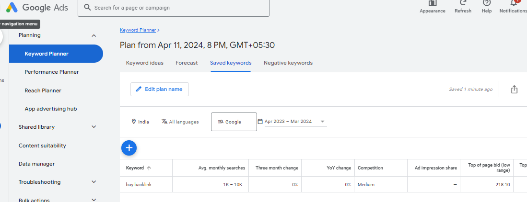Viewport: 527px width, 202px height.
Task: Click the calendar icon for date range
Action: [x=260, y=122]
